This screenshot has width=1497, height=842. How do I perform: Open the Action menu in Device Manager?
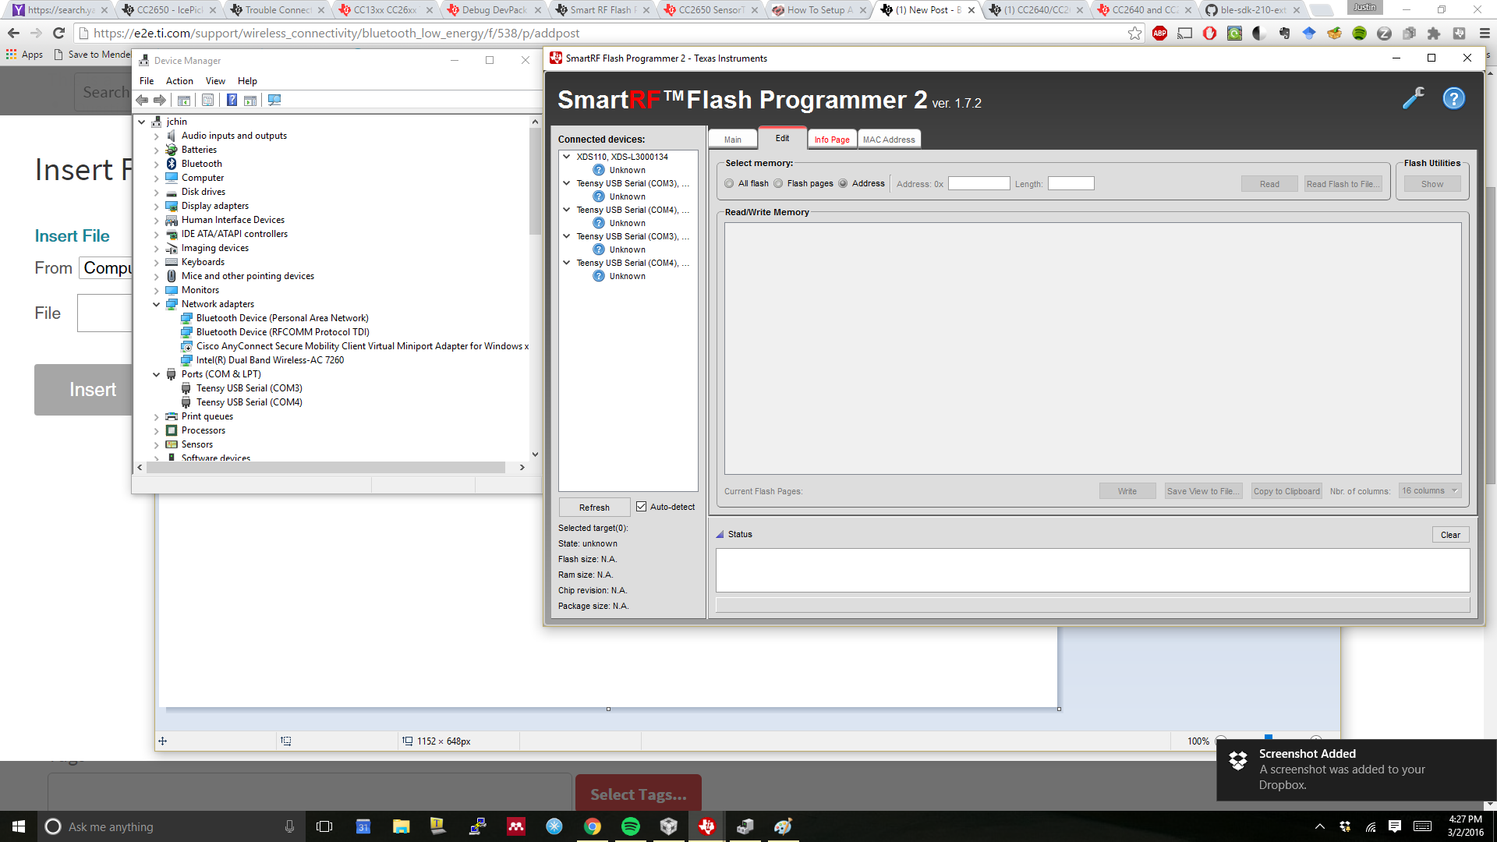(179, 81)
